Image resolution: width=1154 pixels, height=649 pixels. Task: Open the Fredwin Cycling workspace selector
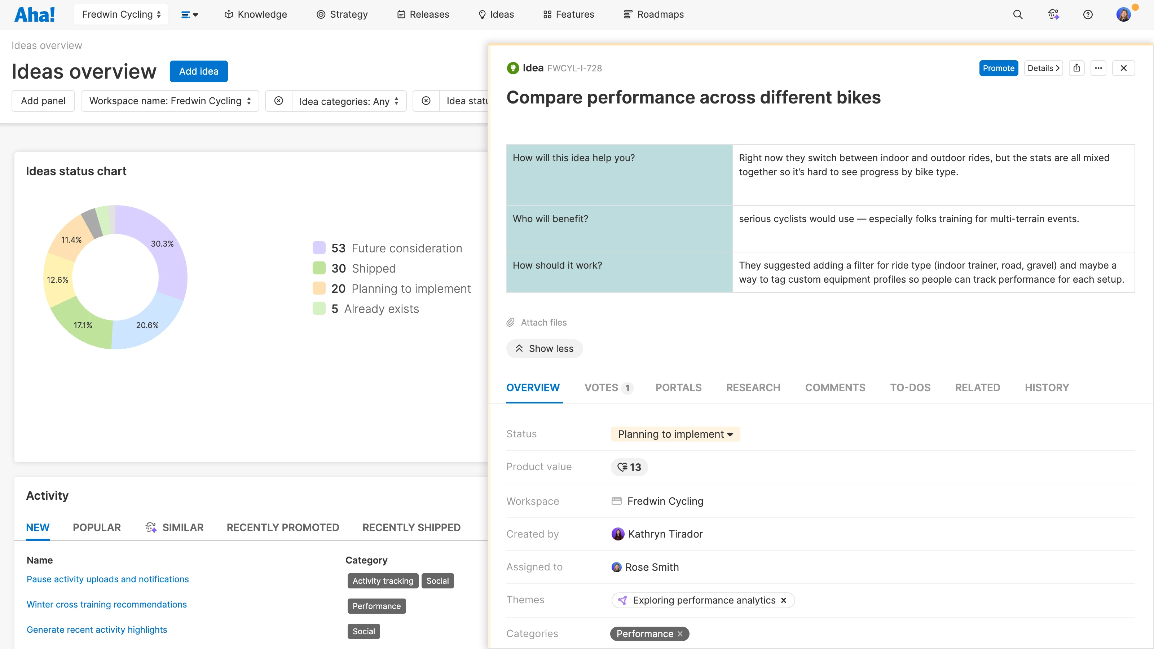120,14
